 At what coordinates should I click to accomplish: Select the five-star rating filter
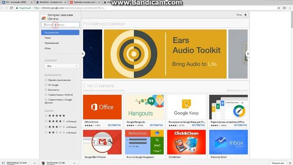click(46, 115)
